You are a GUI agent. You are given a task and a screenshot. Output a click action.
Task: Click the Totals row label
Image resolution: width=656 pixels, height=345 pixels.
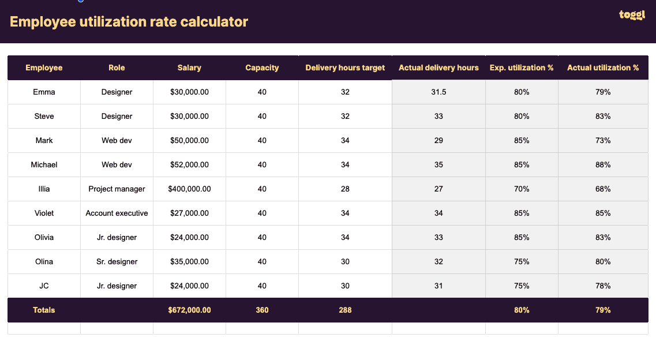point(44,310)
